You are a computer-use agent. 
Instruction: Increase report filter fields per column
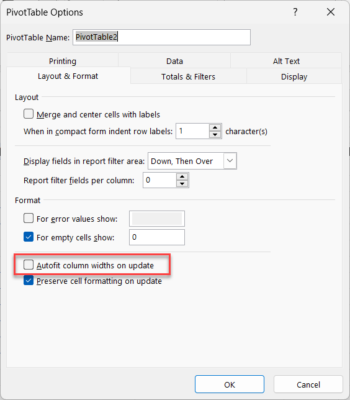182,176
